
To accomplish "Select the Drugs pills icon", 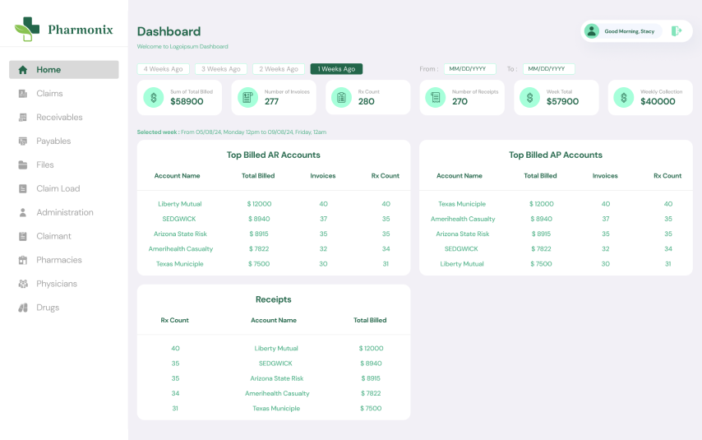I will 23,308.
